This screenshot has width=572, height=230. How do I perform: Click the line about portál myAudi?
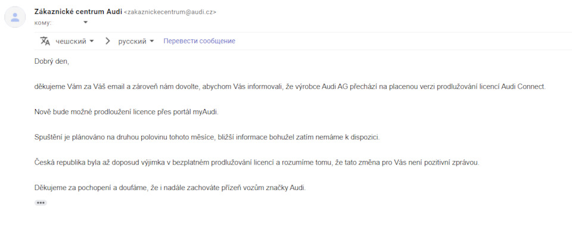point(126,112)
